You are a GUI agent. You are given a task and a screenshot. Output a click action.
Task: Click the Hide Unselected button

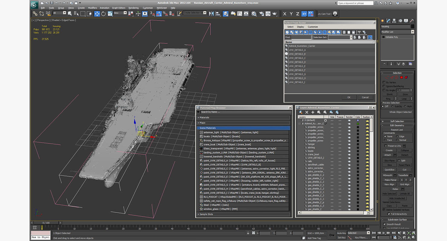[x=397, y=198]
